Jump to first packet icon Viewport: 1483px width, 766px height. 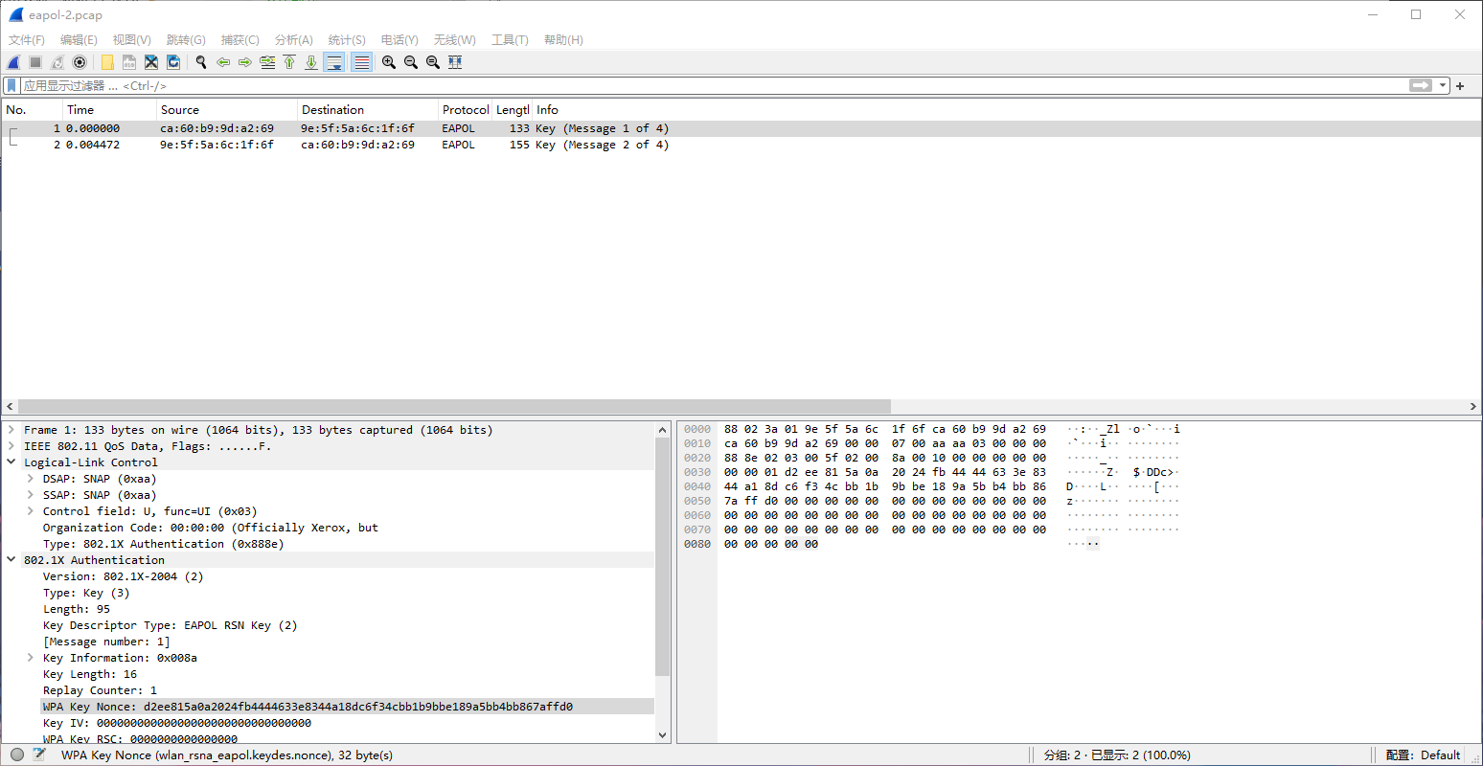[289, 62]
